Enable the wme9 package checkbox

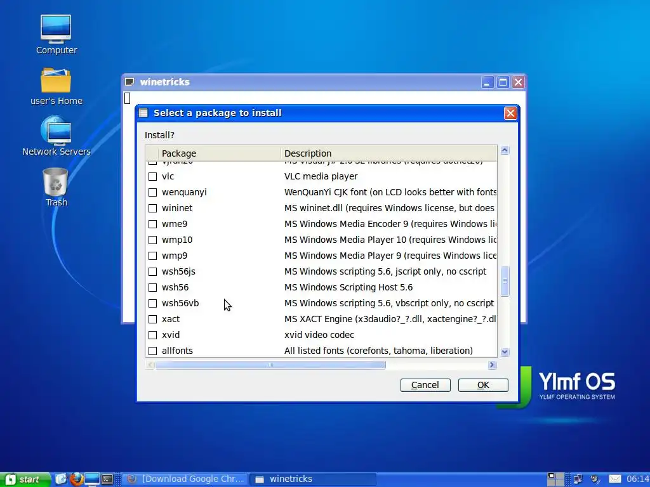pyautogui.click(x=152, y=224)
